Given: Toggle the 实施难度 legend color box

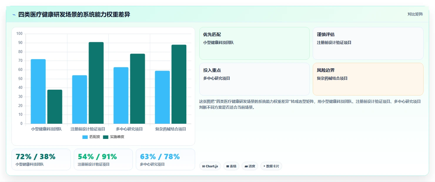Looking at the screenshot, I should click(106, 137).
